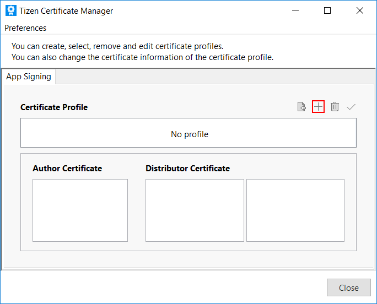Viewport: 377px width, 304px height.
Task: Click the Certificate Profile heading
Action: pos(54,107)
